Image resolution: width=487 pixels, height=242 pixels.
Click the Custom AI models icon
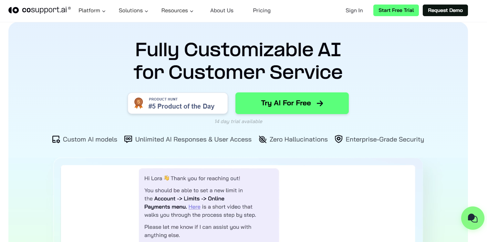(56, 140)
